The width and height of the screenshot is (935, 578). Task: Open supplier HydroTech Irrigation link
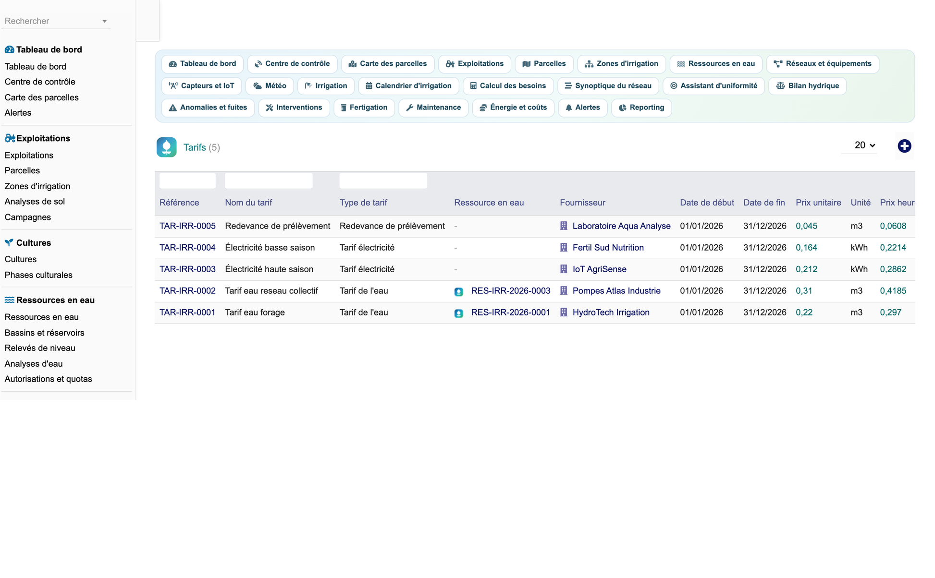click(611, 313)
